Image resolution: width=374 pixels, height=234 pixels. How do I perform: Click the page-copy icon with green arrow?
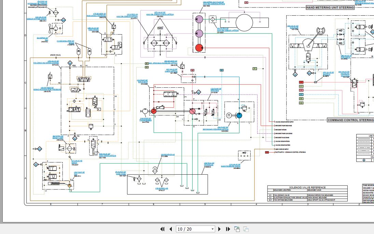click(x=237, y=229)
